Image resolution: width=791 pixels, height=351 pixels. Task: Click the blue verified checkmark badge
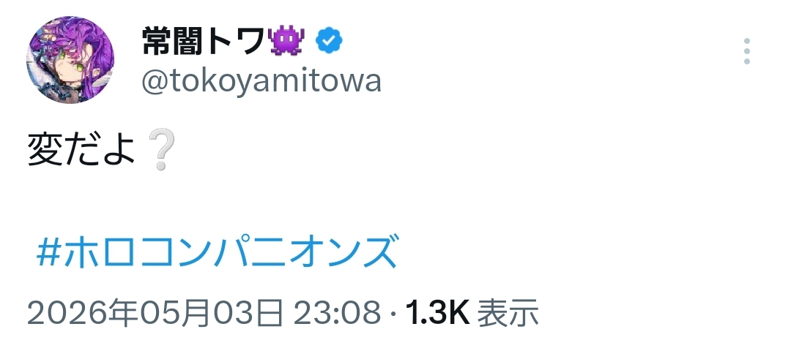coord(329,41)
